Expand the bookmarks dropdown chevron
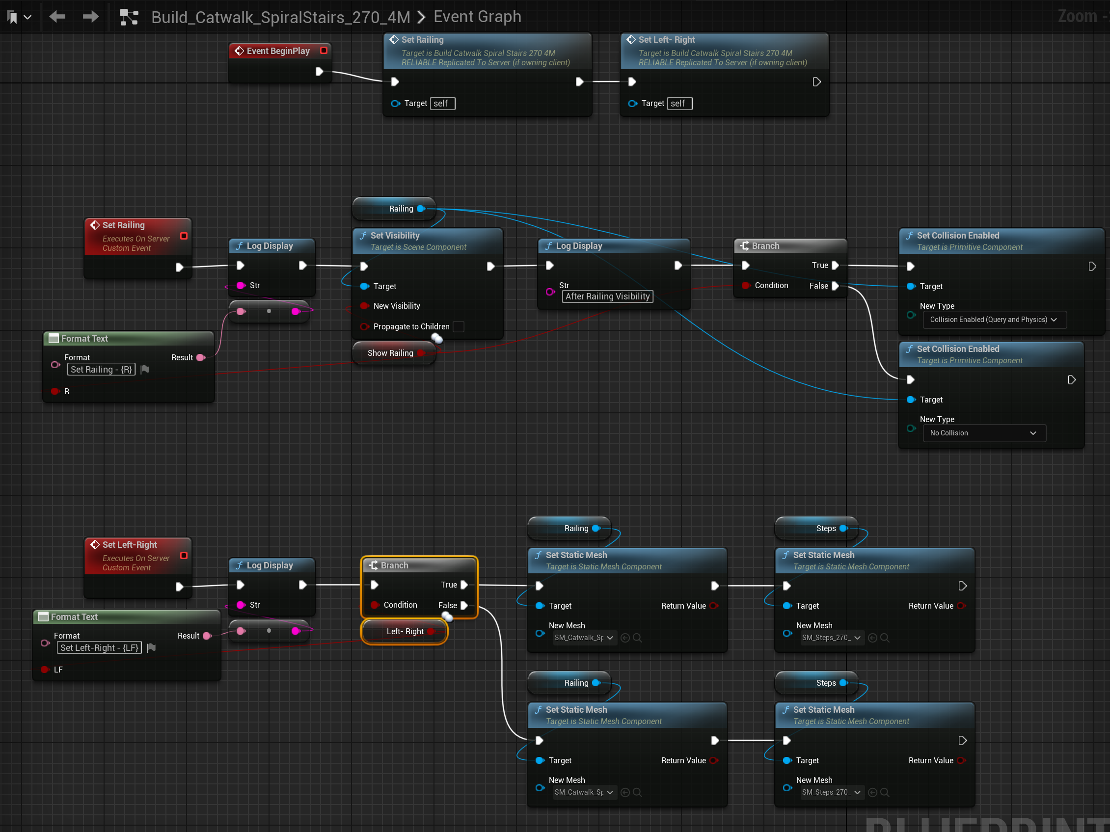The image size is (1110, 832). pos(27,18)
